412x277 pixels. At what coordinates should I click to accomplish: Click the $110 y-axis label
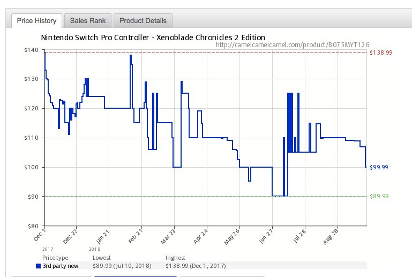[x=31, y=138]
